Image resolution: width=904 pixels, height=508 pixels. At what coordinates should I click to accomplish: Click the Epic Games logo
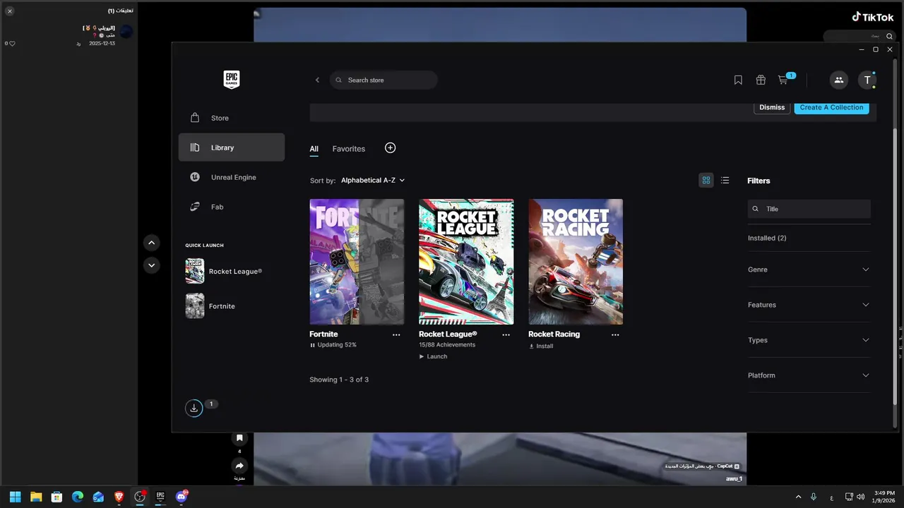point(231,80)
